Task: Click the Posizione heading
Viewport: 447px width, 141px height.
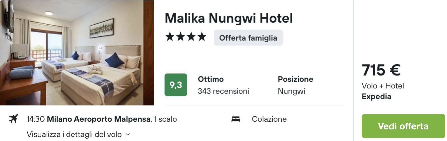Action: (295, 79)
